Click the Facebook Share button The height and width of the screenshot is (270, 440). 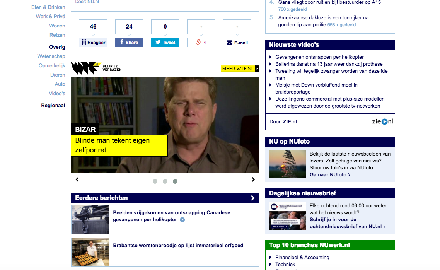[x=129, y=43]
